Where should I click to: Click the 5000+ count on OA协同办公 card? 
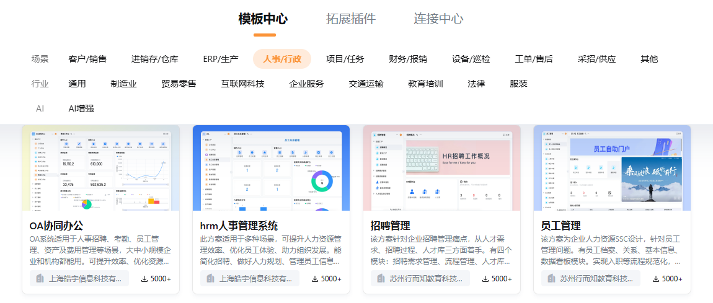point(161,279)
